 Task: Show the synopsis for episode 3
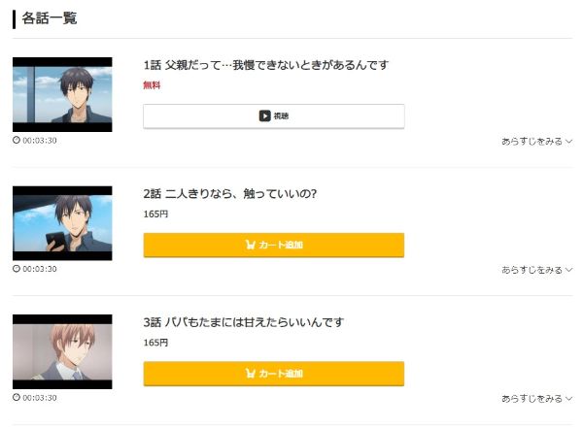tap(536, 398)
